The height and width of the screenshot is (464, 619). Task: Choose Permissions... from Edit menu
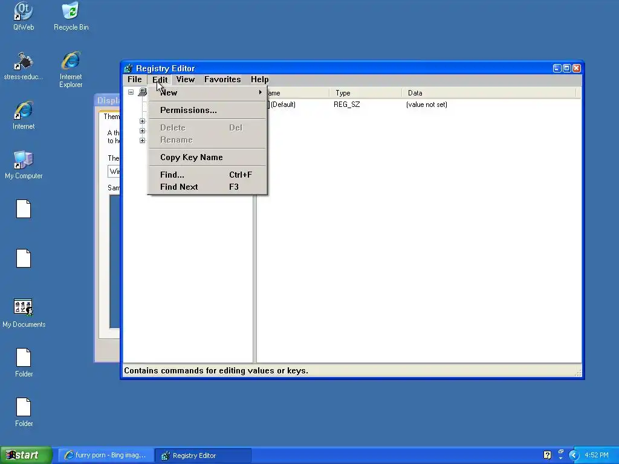207,110
